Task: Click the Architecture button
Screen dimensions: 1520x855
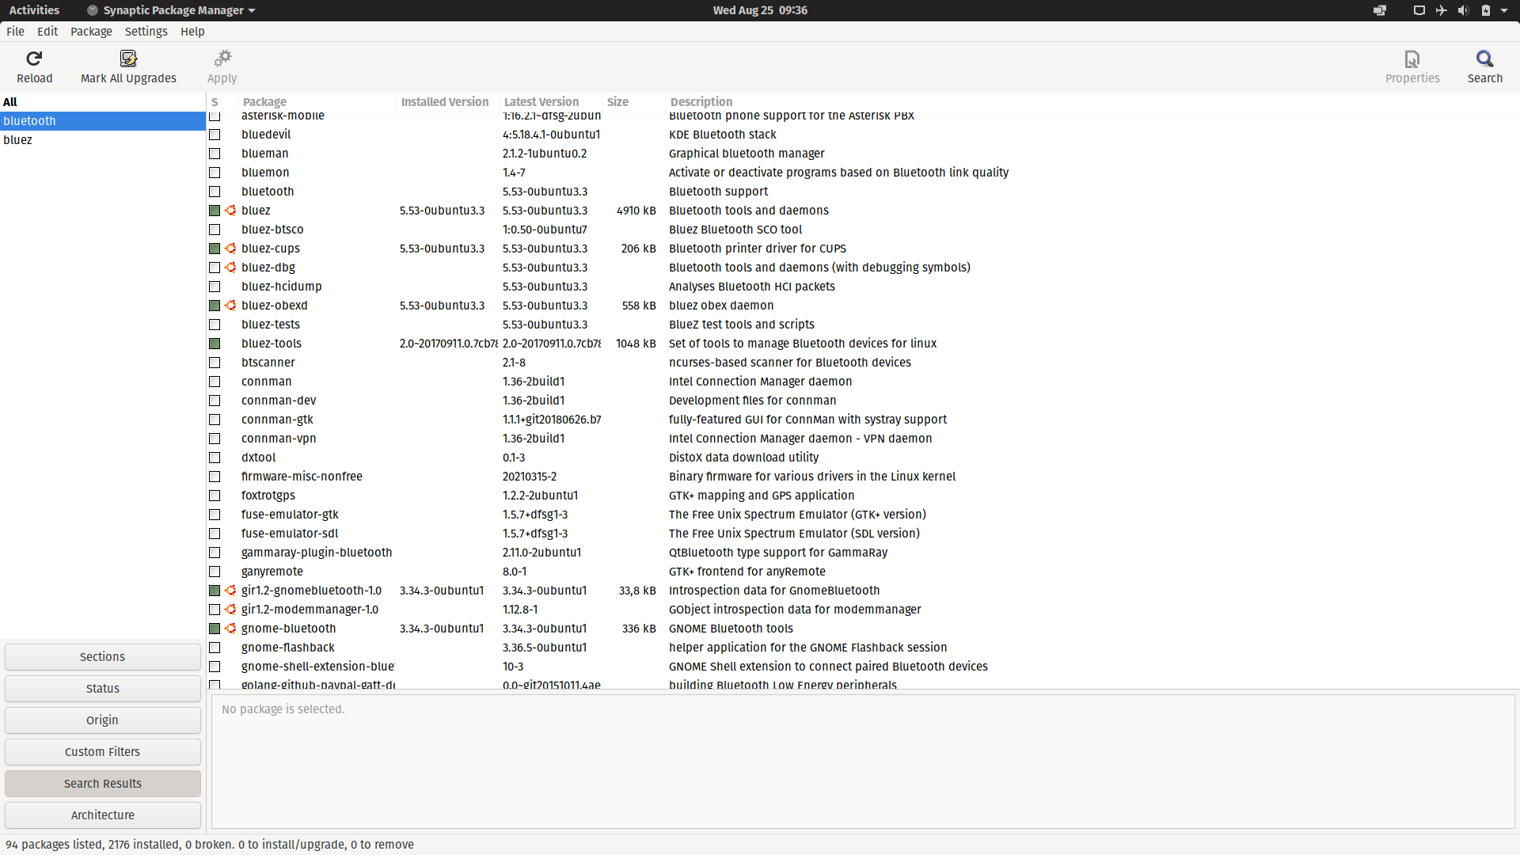Action: click(103, 815)
